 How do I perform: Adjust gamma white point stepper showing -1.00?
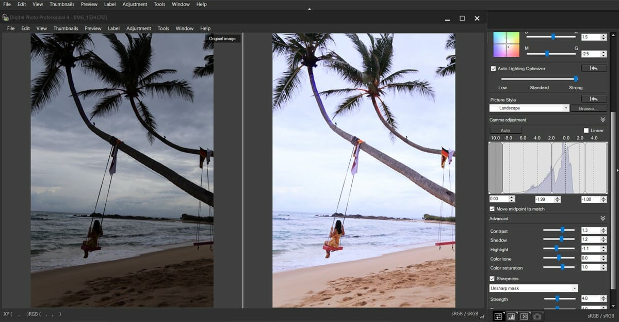[604, 199]
